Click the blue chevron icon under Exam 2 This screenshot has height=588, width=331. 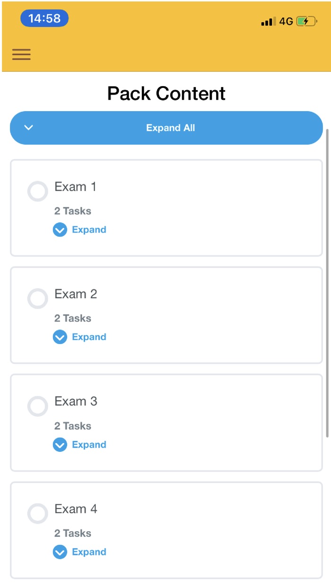point(60,337)
